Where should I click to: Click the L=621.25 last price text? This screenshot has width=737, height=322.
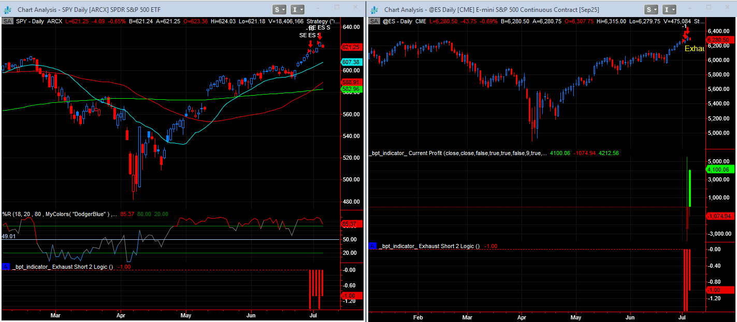tap(78, 21)
